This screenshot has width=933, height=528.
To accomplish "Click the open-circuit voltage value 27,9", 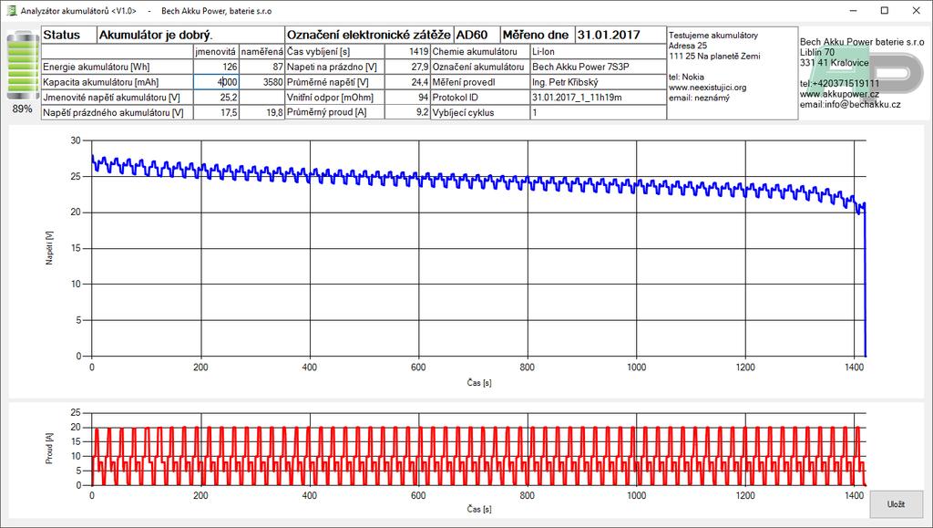I will 407,67.
